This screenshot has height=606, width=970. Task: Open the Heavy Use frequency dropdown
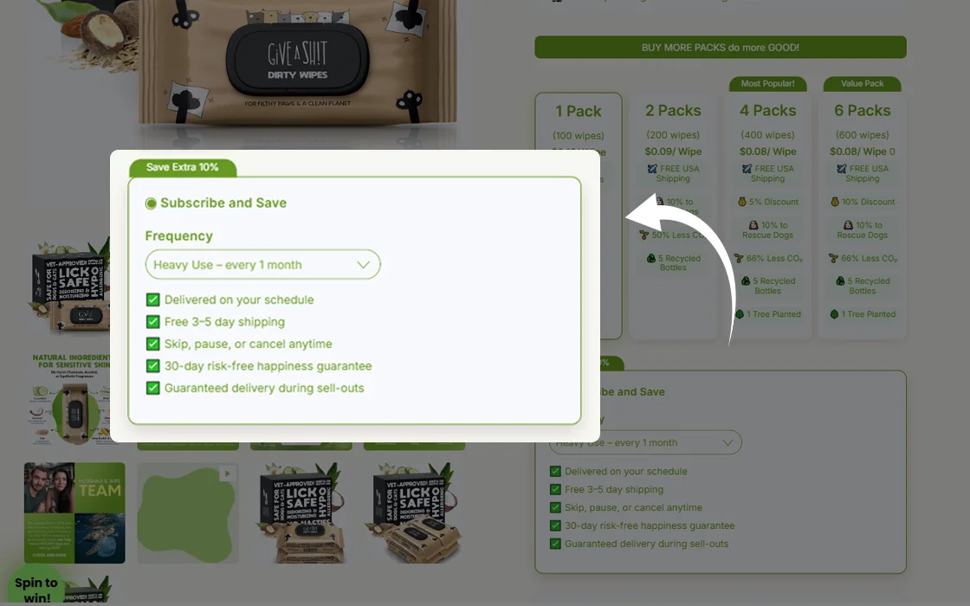pyautogui.click(x=263, y=265)
